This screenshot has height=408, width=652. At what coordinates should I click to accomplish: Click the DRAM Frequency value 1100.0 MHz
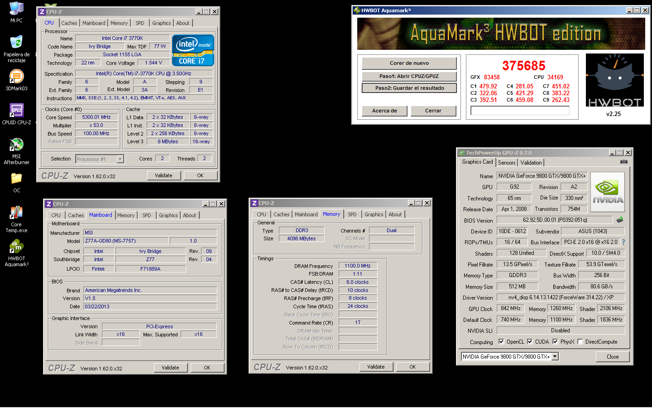pyautogui.click(x=358, y=266)
